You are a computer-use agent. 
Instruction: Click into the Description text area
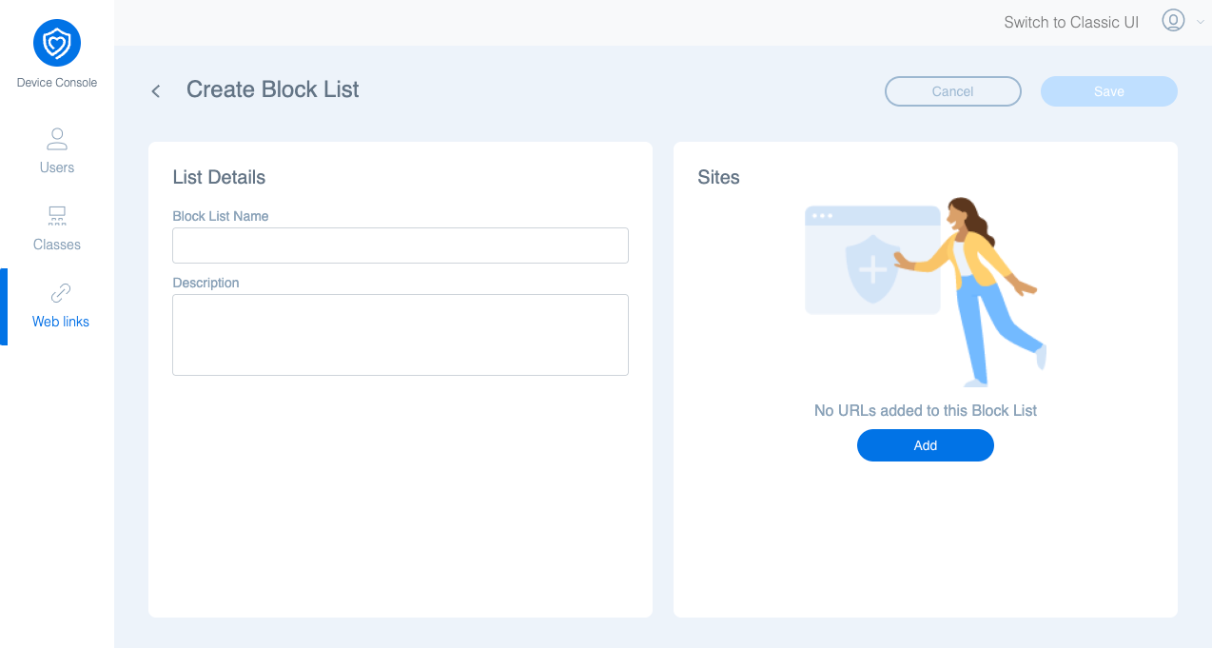tap(400, 335)
